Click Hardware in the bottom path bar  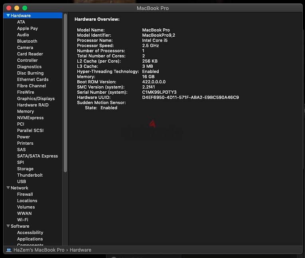click(81, 250)
